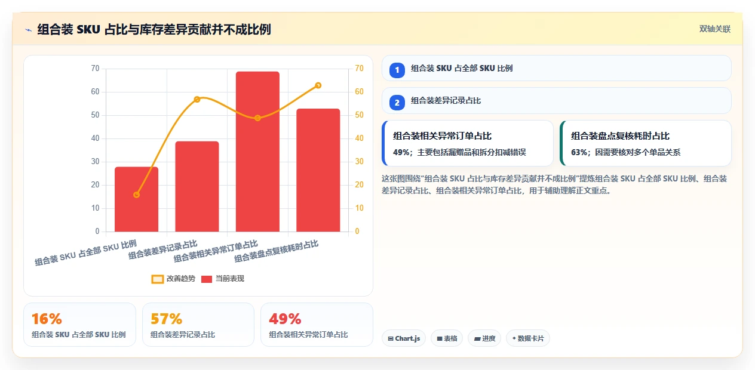Click the 数据卡片 tag
Viewport: 755px width, 370px height.
[x=528, y=338]
